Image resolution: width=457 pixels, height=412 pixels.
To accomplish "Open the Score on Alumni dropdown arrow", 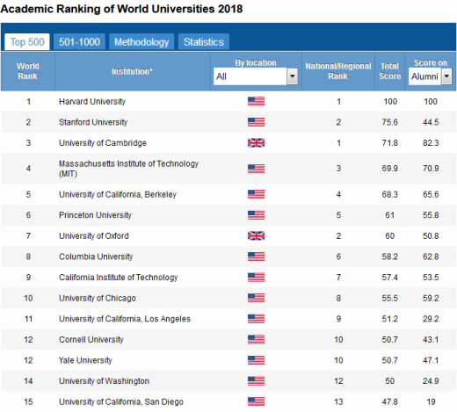I will [446, 76].
